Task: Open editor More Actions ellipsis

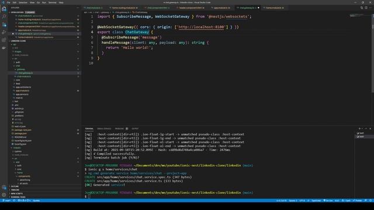Action: pos(370,8)
